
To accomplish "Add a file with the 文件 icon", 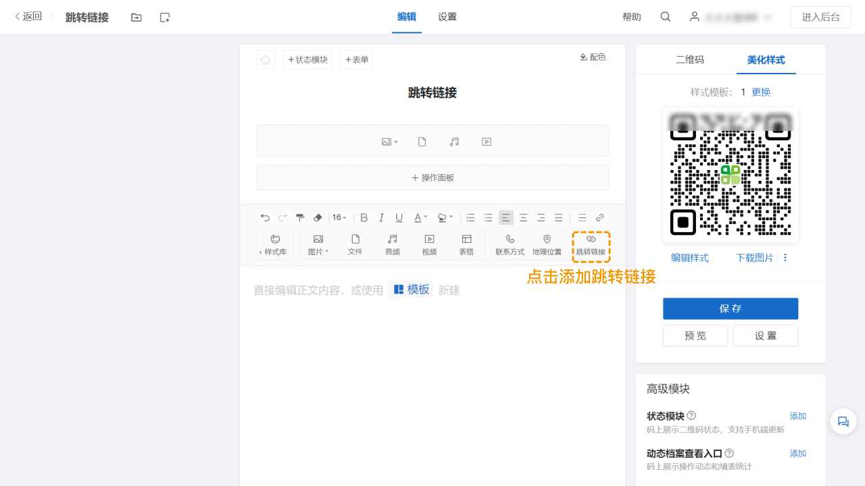I will tap(355, 244).
